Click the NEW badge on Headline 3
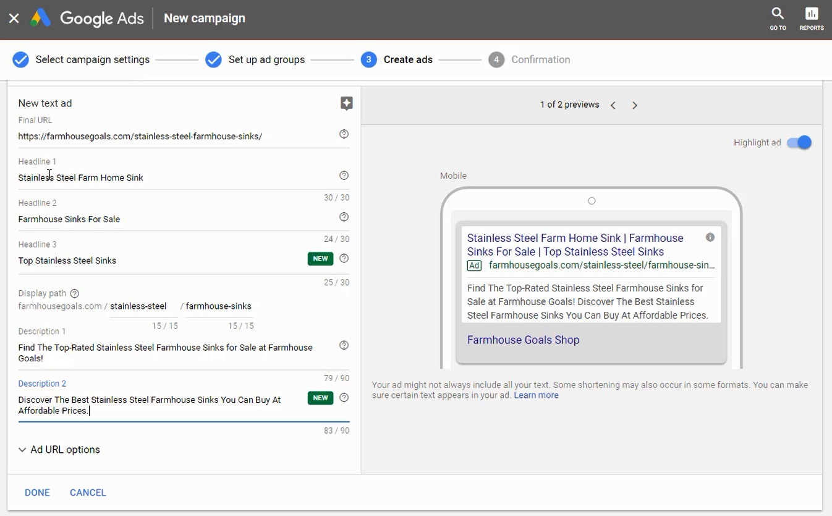832x516 pixels. [320, 259]
